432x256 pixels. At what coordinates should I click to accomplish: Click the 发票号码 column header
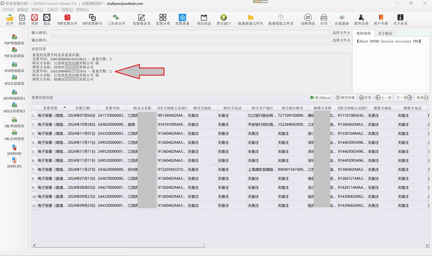tap(112, 108)
